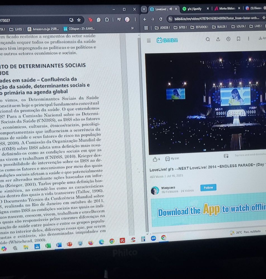This screenshot has height=279, width=266.
Task: Click the bilibili.tv address bar URL
Action: [x=217, y=18]
